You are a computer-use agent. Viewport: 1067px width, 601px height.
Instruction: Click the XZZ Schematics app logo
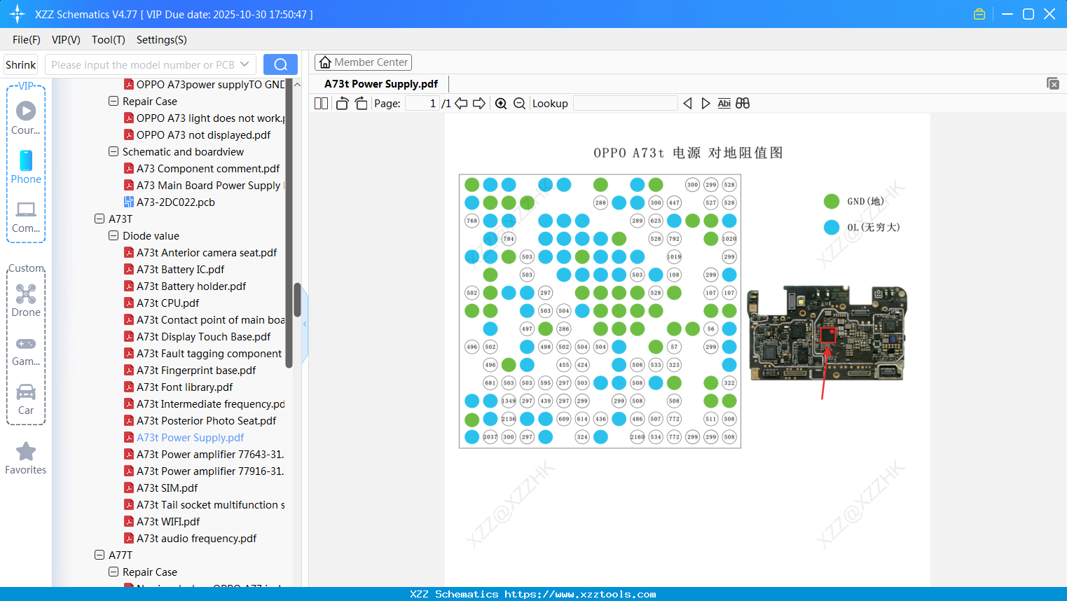(x=18, y=14)
